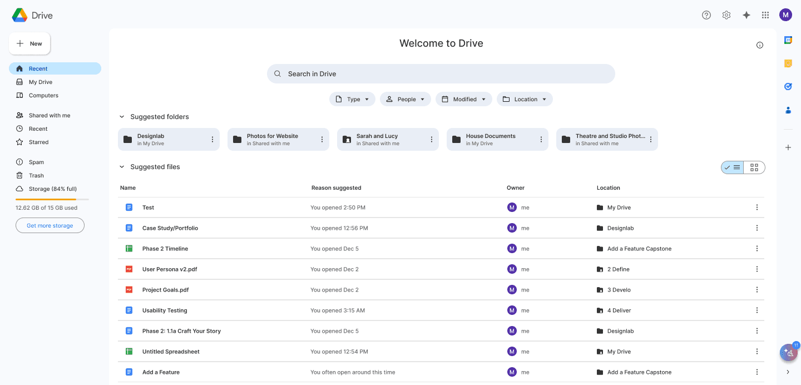This screenshot has width=801, height=385.
Task: Click the Get more storage button
Action: [x=50, y=225]
